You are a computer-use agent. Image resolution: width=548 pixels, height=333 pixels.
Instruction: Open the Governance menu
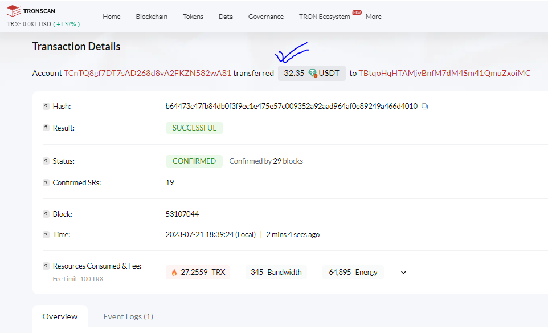(x=266, y=17)
